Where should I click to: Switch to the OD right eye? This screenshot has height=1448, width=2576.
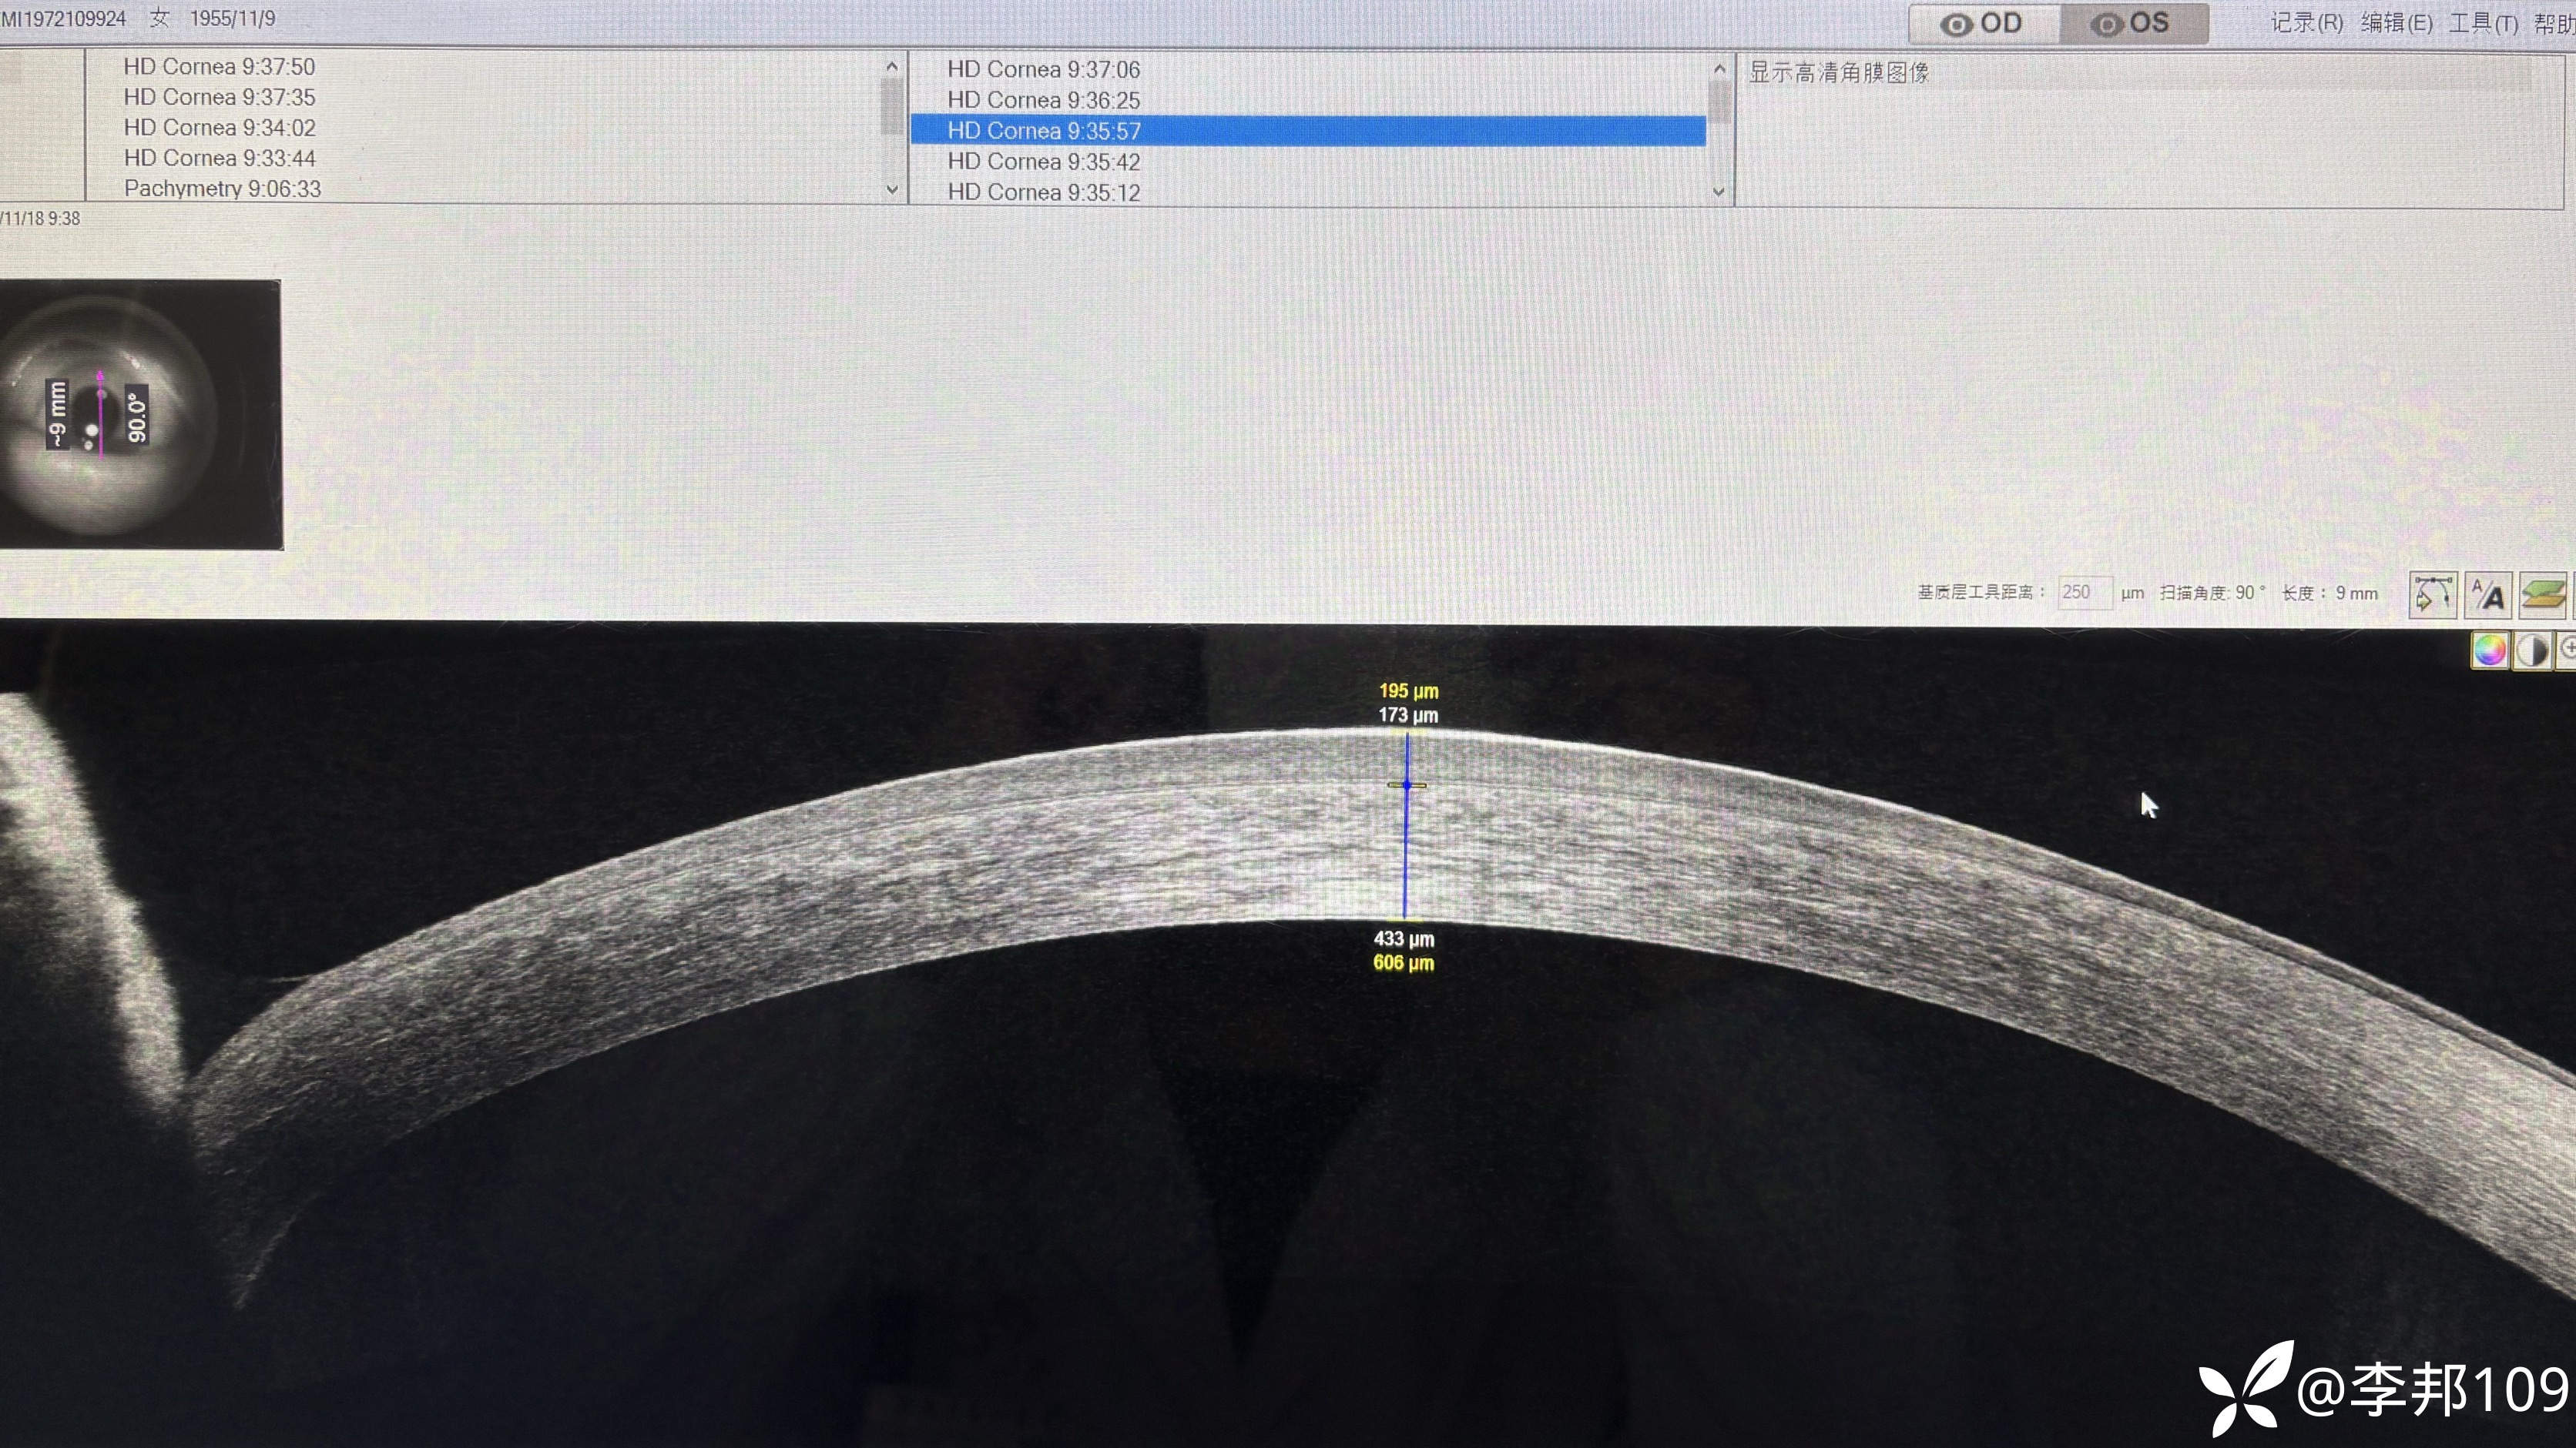click(x=1982, y=24)
